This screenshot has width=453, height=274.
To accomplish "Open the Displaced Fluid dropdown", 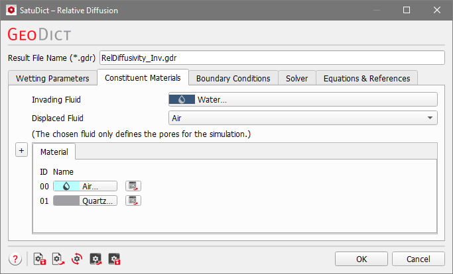I will coord(302,118).
